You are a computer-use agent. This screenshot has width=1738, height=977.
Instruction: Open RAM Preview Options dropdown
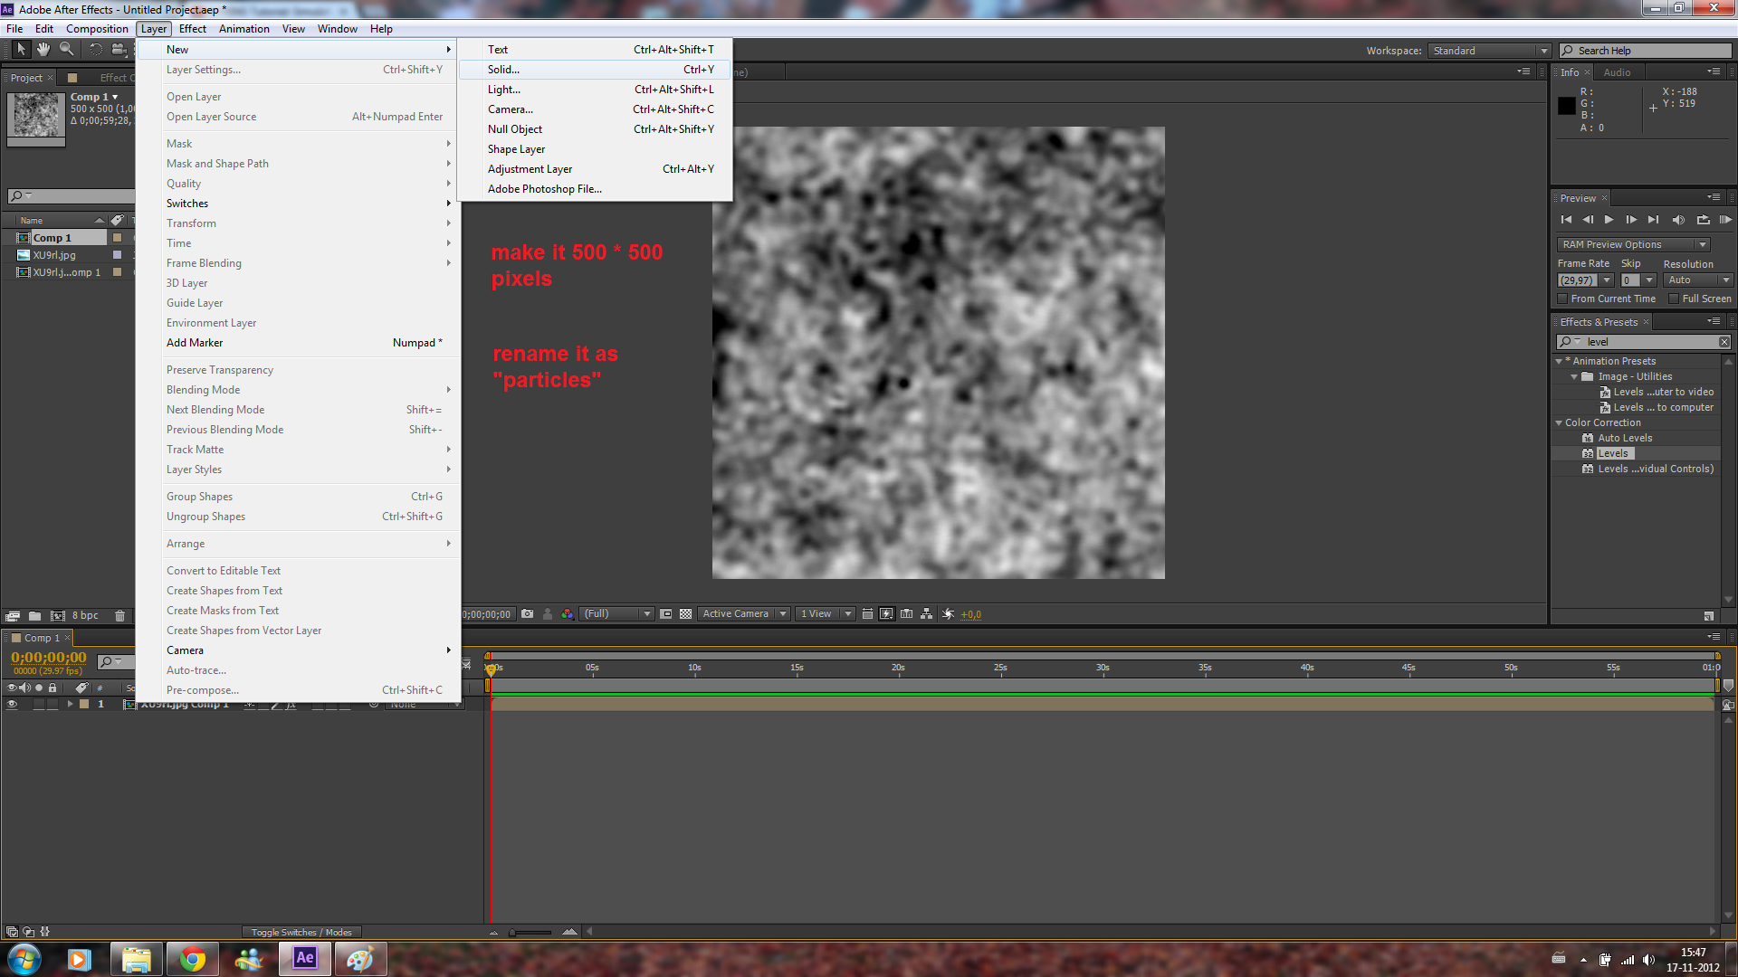(1633, 244)
